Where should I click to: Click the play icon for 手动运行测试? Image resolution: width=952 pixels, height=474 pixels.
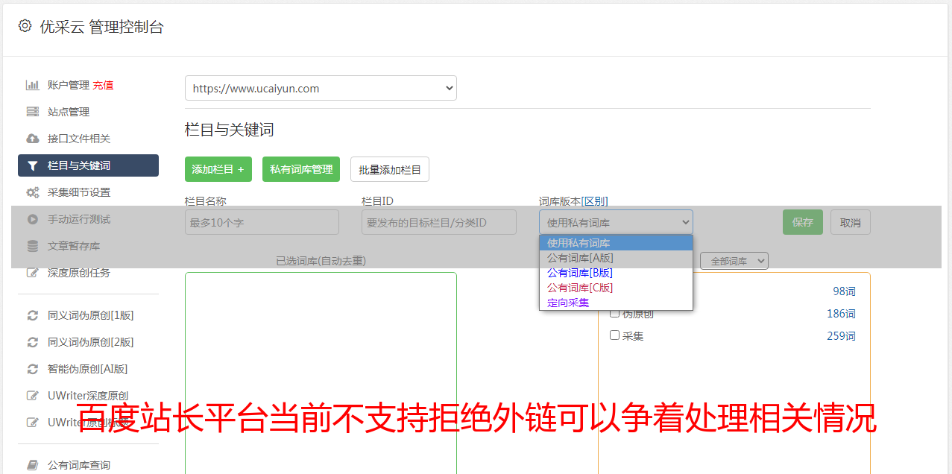(32, 219)
